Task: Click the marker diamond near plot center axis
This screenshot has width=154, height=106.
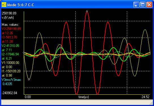Action: coord(82,55)
